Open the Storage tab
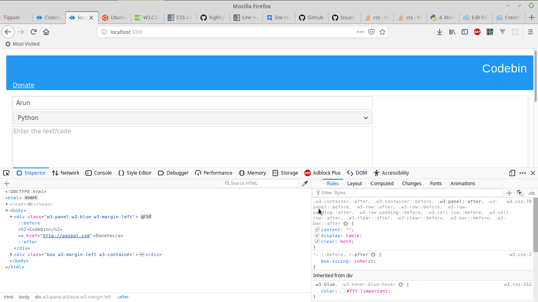This screenshot has height=302, width=538. tap(285, 173)
